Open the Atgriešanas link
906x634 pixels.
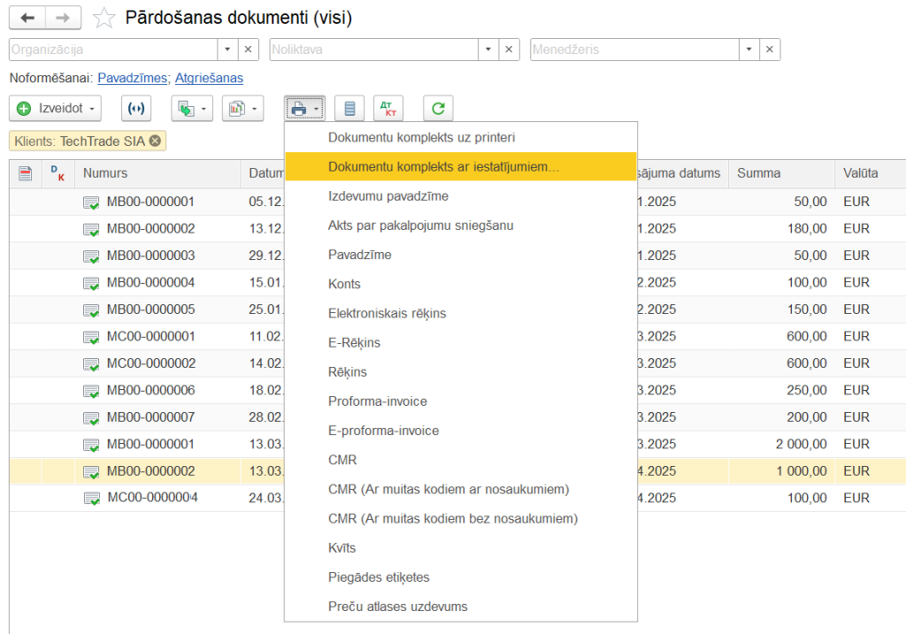pos(209,78)
